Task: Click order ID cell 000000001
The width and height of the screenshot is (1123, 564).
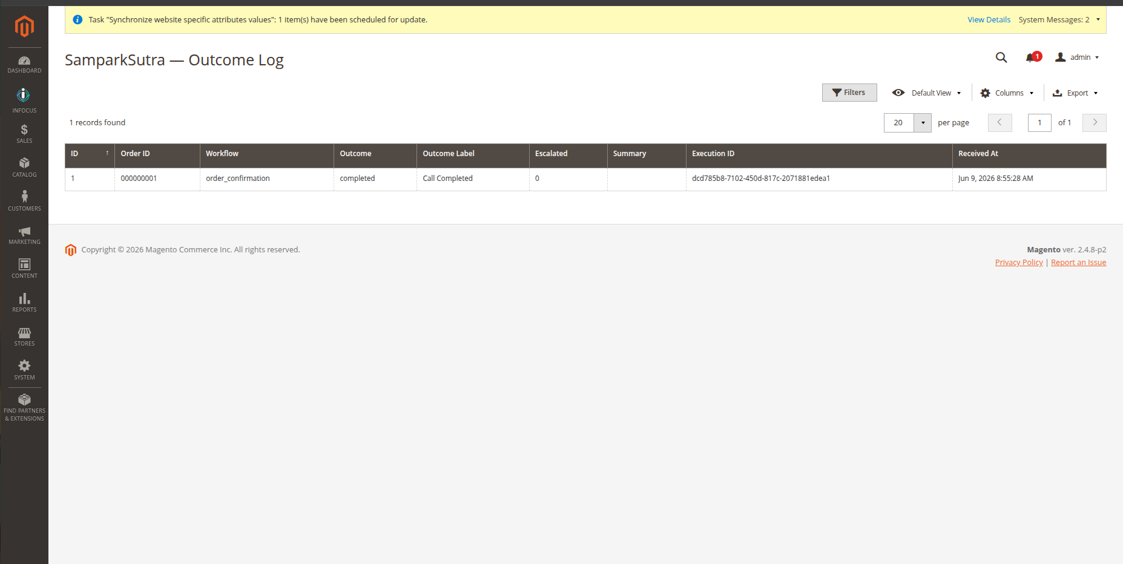Action: (x=157, y=179)
